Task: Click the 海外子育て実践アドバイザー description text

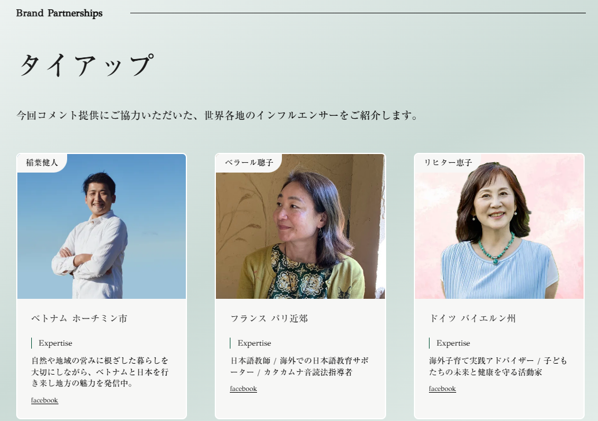Action: pos(498,366)
